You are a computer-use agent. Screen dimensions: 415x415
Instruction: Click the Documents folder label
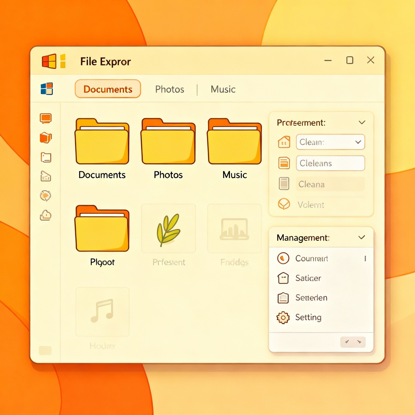click(x=102, y=175)
